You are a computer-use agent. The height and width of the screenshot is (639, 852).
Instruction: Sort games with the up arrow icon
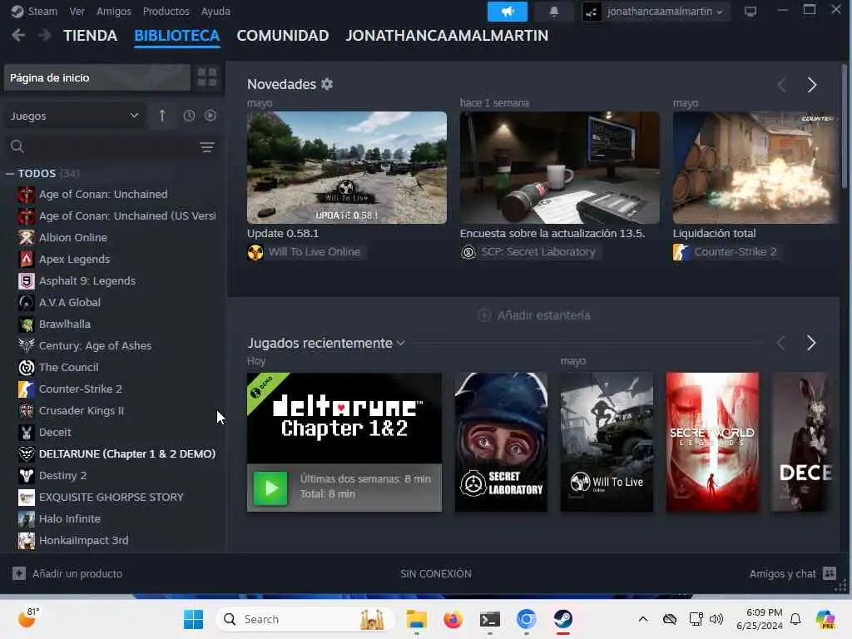click(x=162, y=116)
